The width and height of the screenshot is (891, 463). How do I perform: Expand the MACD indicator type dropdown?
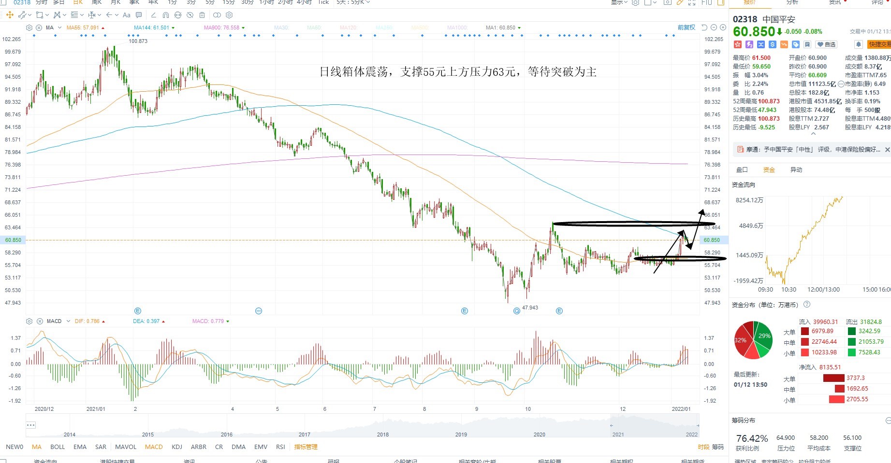tap(68, 321)
